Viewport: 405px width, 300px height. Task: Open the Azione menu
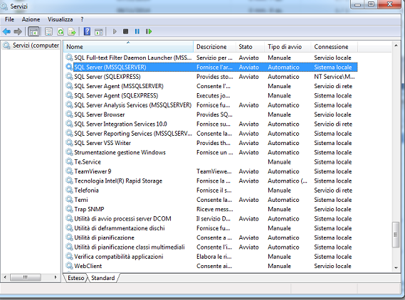[x=31, y=19]
